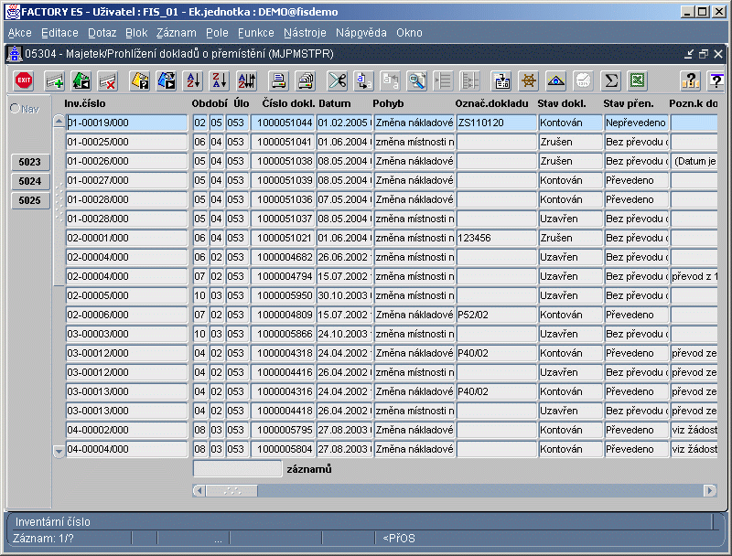Click the 5025 side button
This screenshot has height=556, width=732.
30,200
